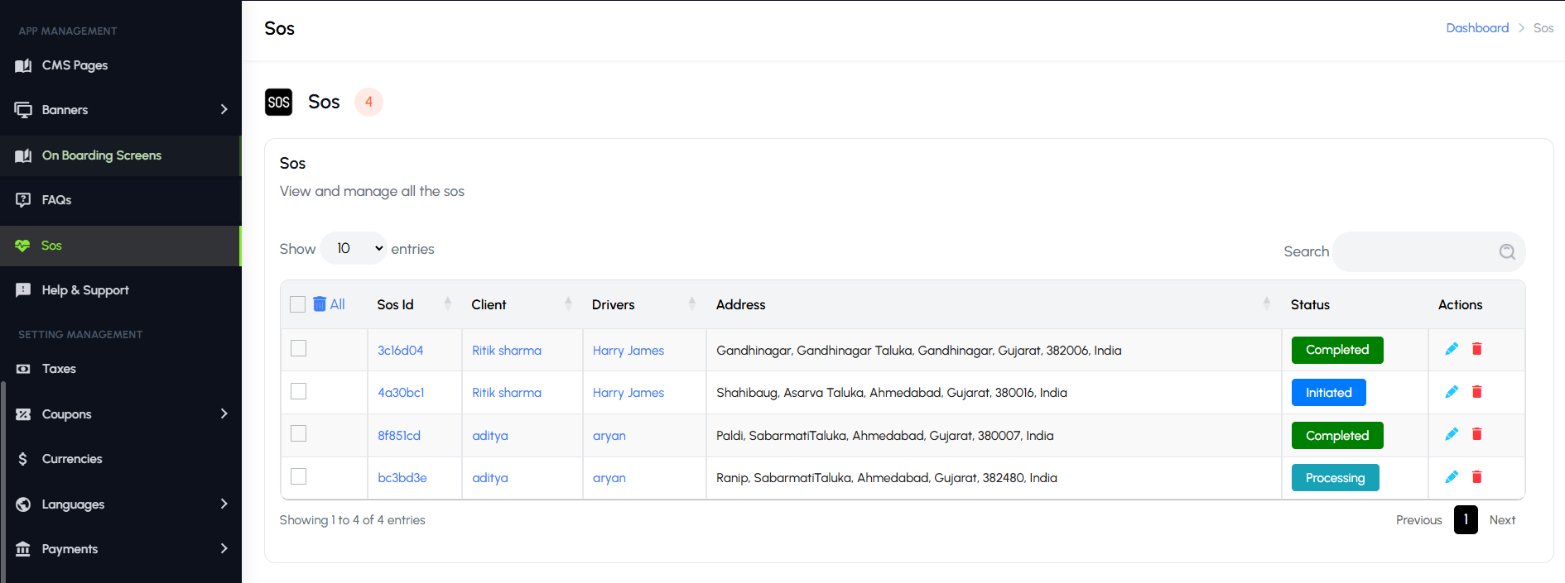Click the edit pencil for Sos 3c16d04
The width and height of the screenshot is (1565, 583).
click(1451, 349)
